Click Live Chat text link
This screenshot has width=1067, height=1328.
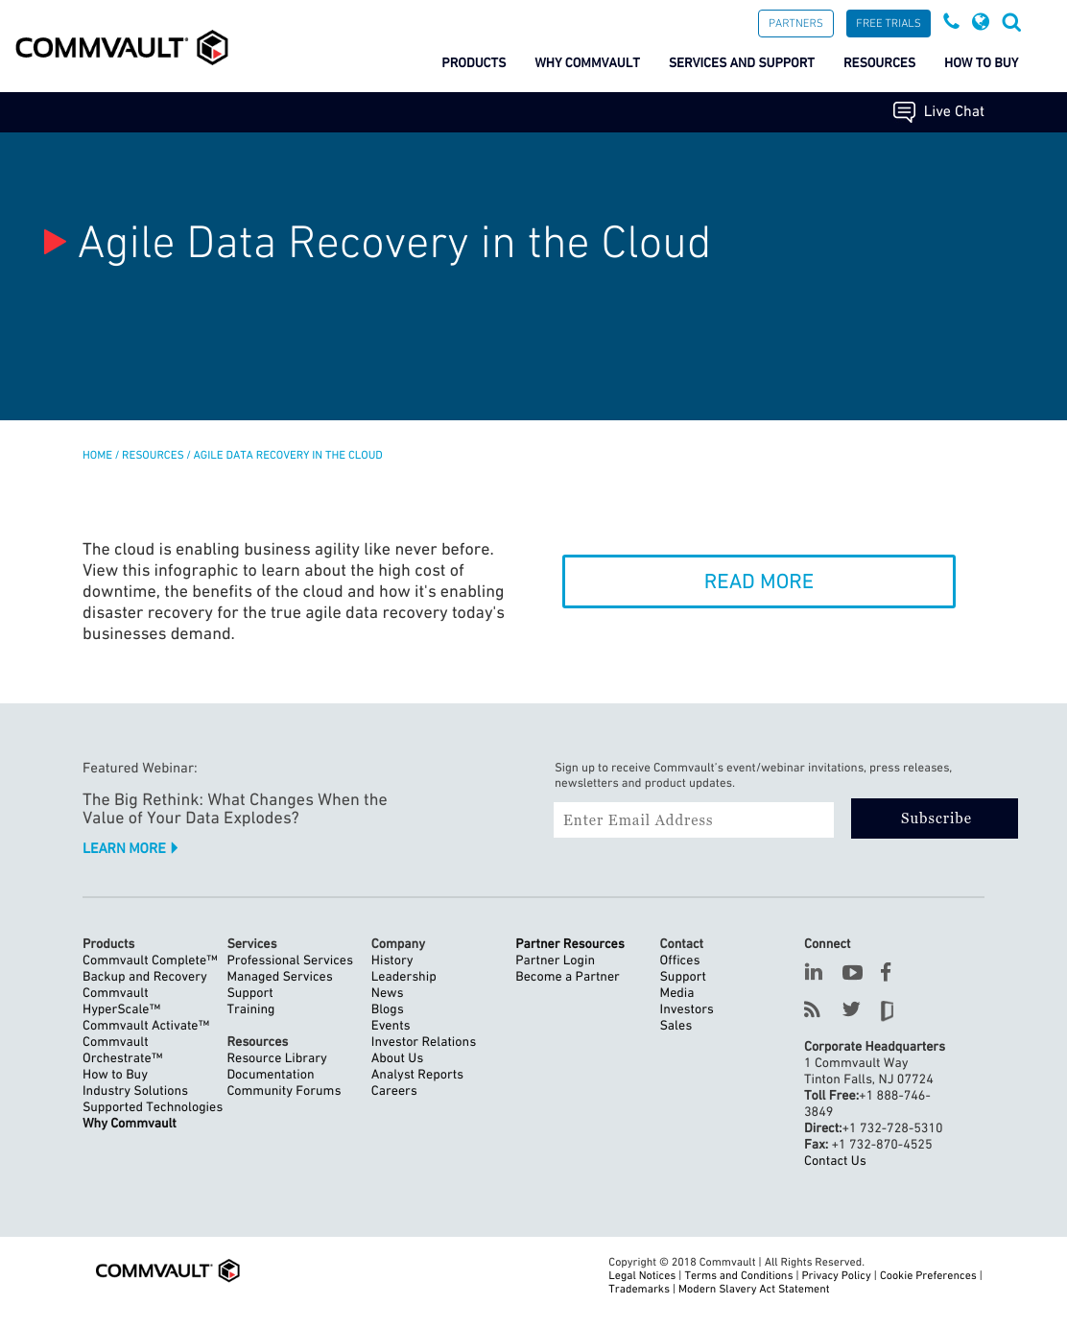coord(954,111)
